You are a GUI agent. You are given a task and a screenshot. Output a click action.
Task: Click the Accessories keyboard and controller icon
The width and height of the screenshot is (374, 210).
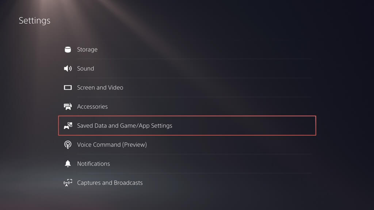(x=68, y=106)
